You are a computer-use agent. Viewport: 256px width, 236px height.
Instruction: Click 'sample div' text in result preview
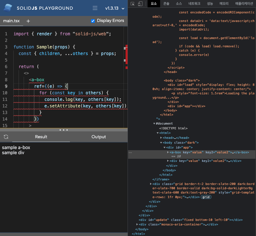pyautogui.click(x=13, y=153)
